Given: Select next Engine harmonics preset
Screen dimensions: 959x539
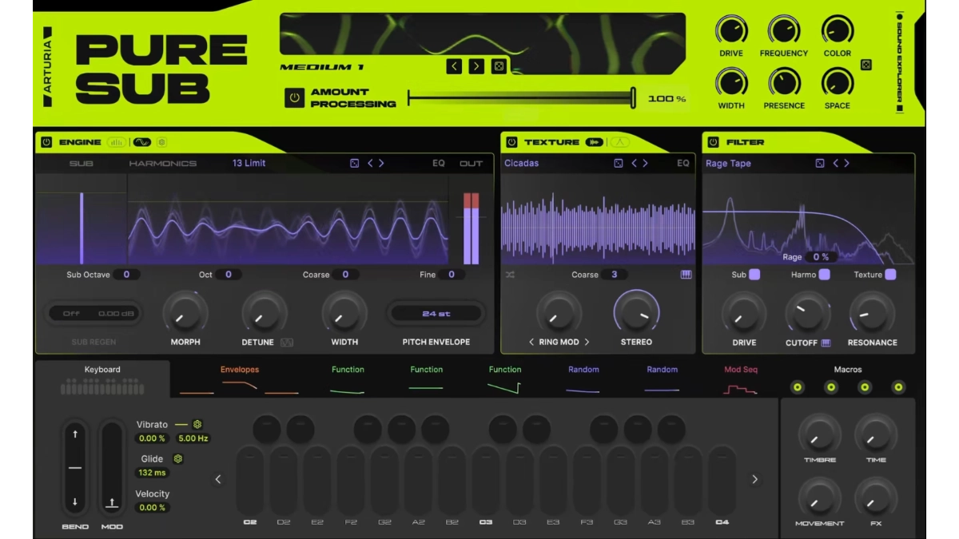Looking at the screenshot, I should click(x=381, y=163).
